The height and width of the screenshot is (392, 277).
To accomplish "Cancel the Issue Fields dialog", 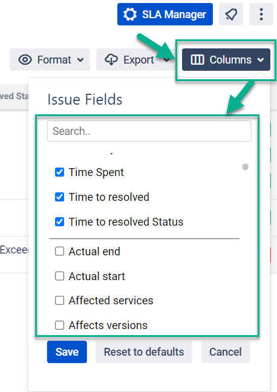I will (226, 351).
